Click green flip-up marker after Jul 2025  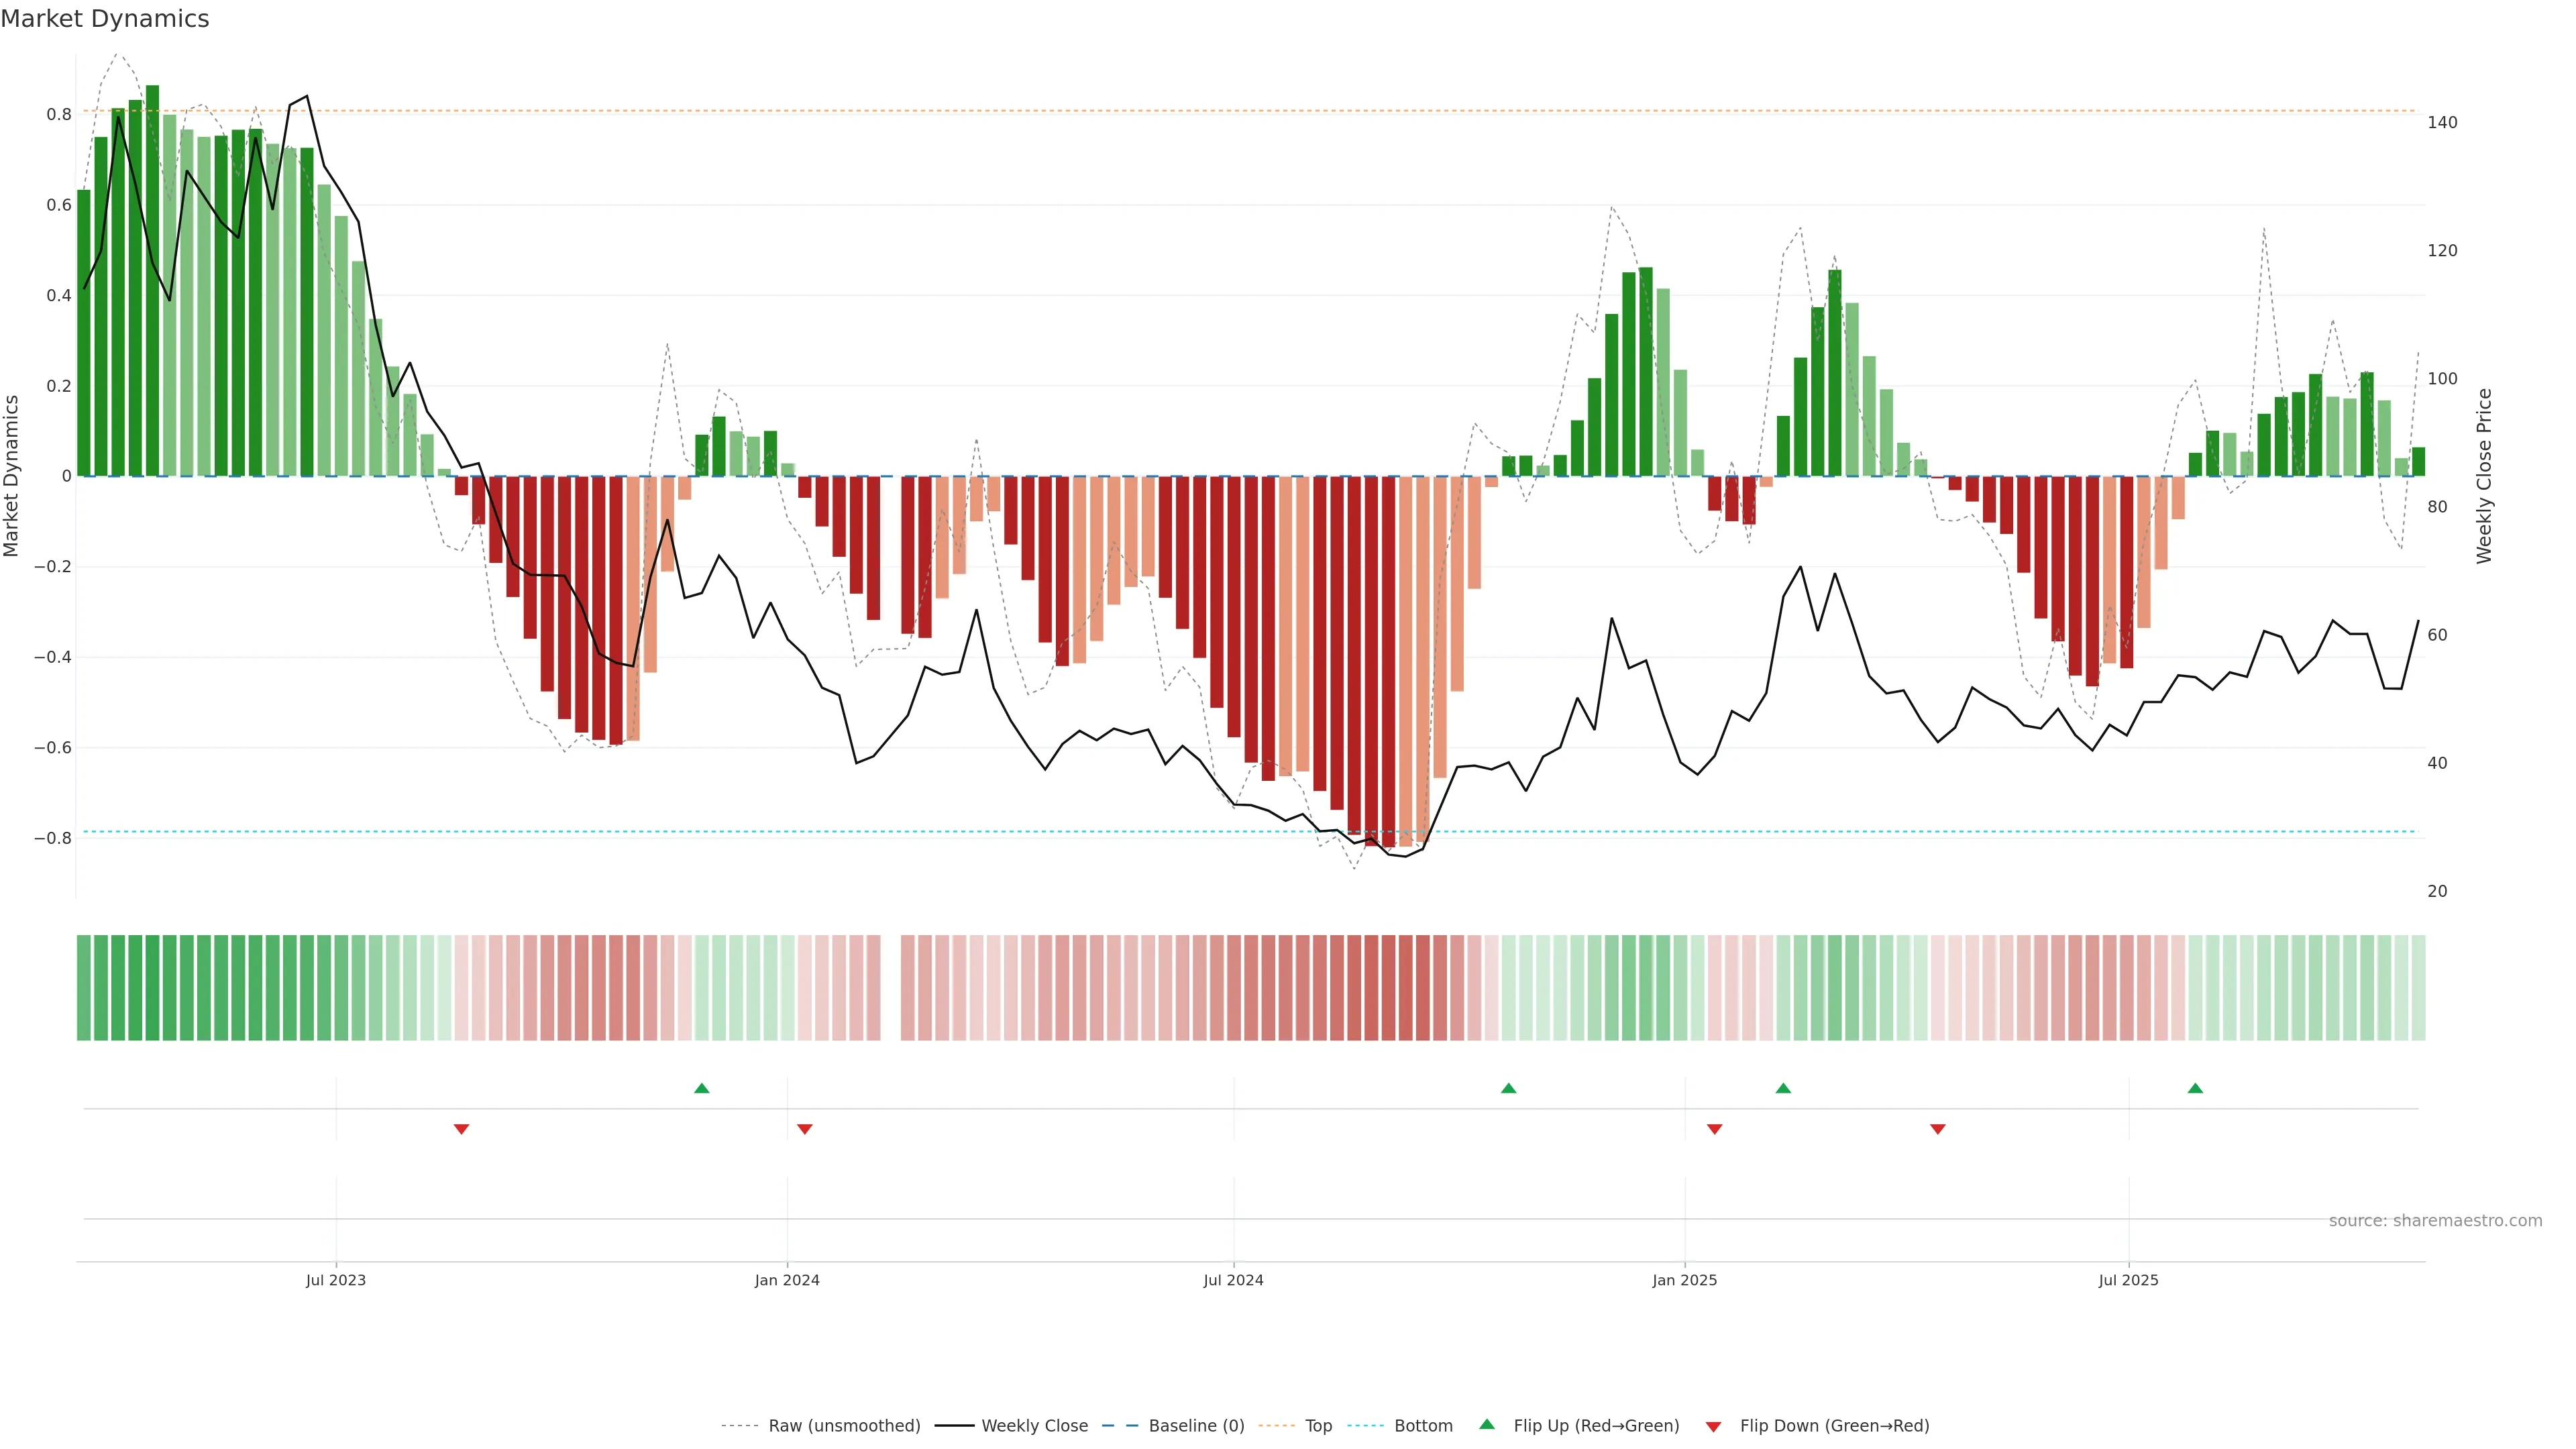click(2195, 1088)
